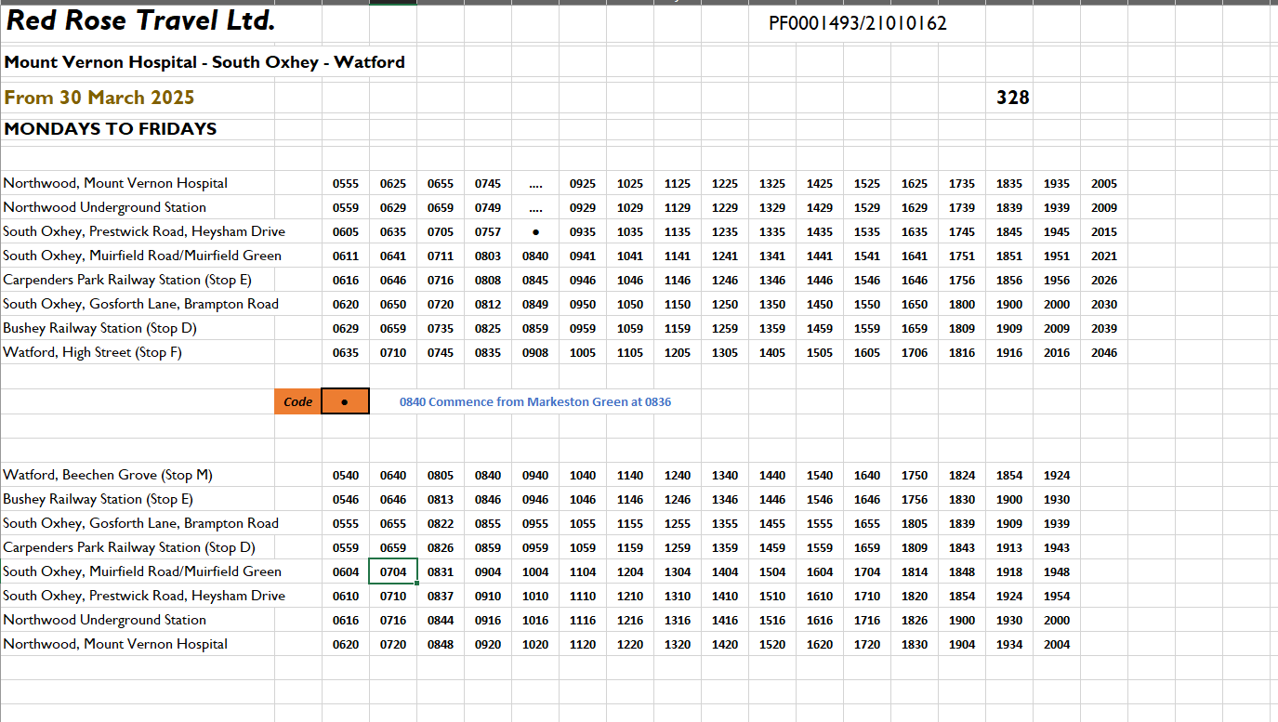
Task: Click 0555 in the Mount Vernon Hospital row
Action: click(346, 184)
